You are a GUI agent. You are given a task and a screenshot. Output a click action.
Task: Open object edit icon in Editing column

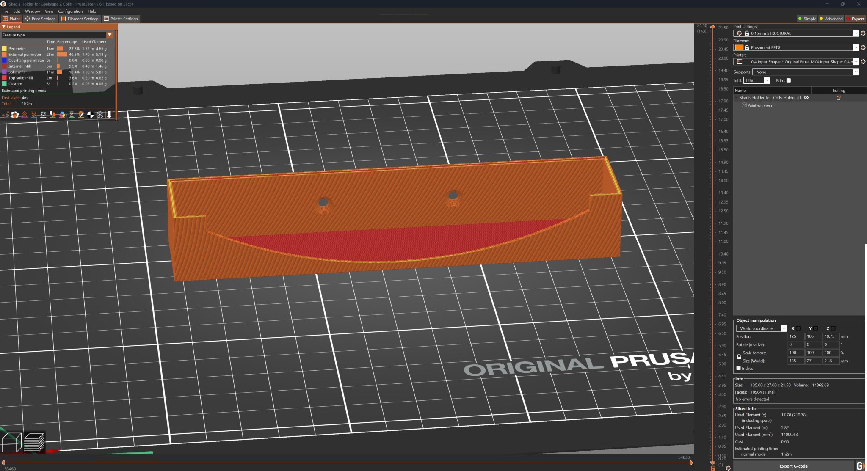(x=838, y=98)
